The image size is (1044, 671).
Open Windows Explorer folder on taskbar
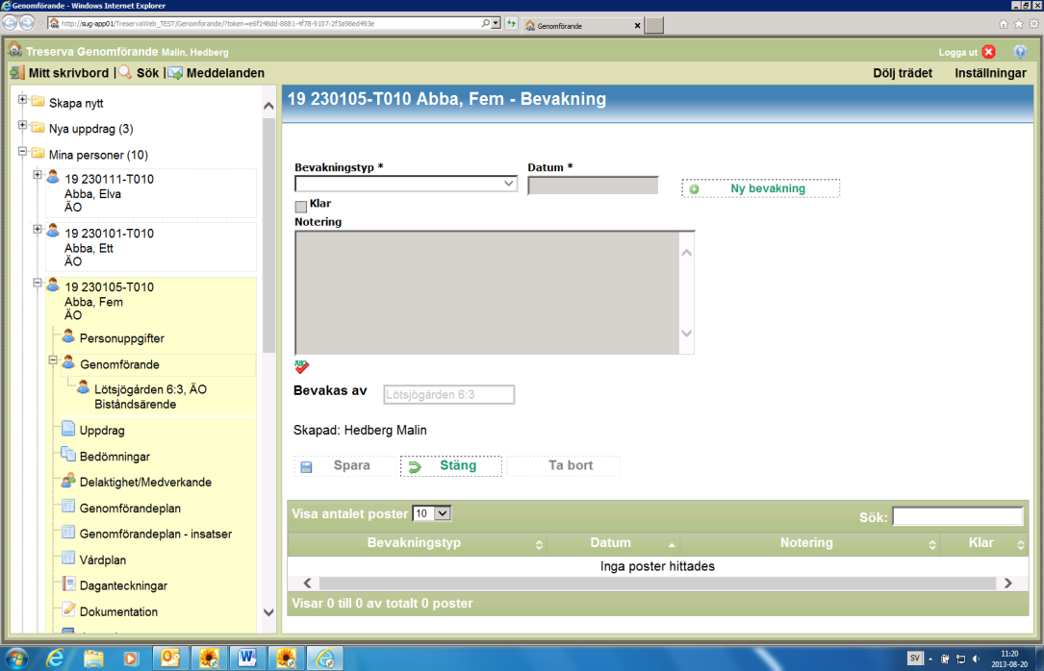[93, 659]
